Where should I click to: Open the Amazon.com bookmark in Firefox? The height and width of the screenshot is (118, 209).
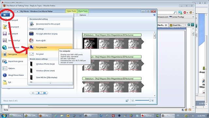click(x=163, y=17)
